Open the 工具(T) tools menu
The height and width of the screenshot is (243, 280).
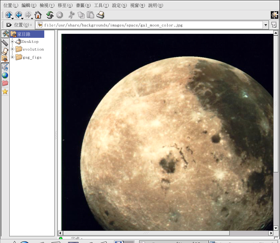point(101,5)
